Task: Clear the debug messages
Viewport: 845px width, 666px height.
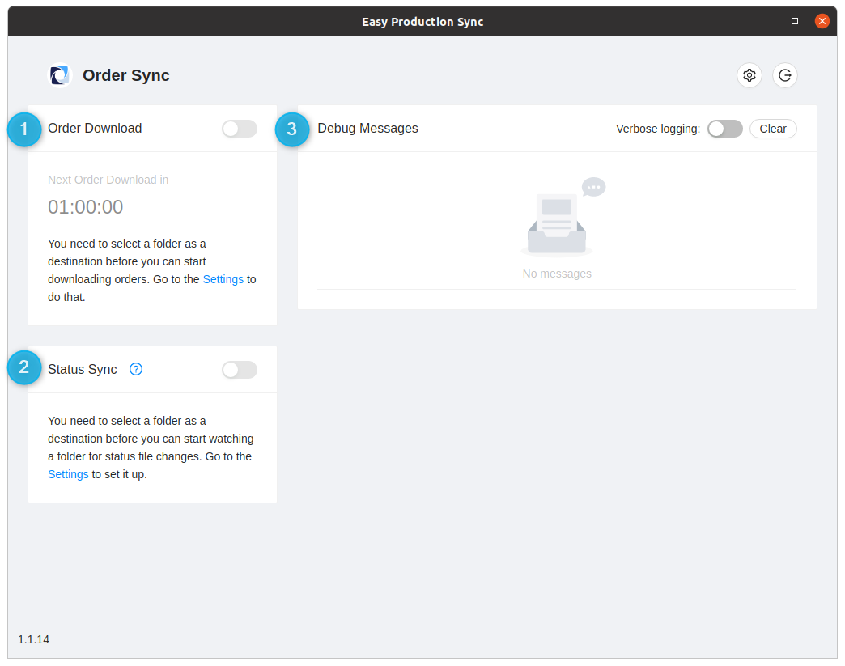Action: [x=773, y=129]
